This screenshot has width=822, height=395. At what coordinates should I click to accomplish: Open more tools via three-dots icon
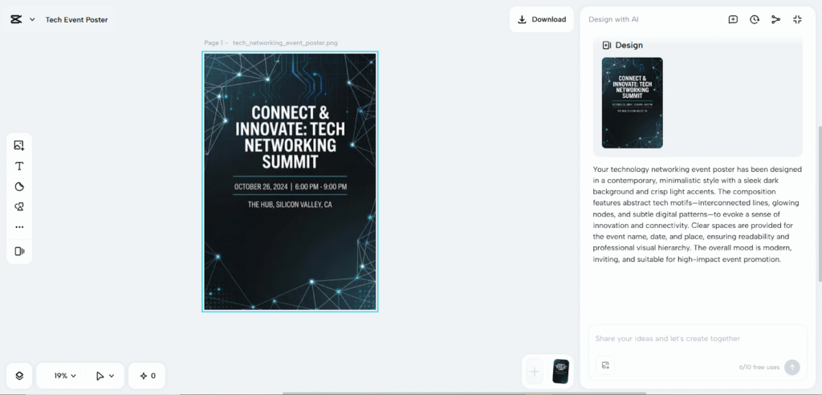click(19, 227)
